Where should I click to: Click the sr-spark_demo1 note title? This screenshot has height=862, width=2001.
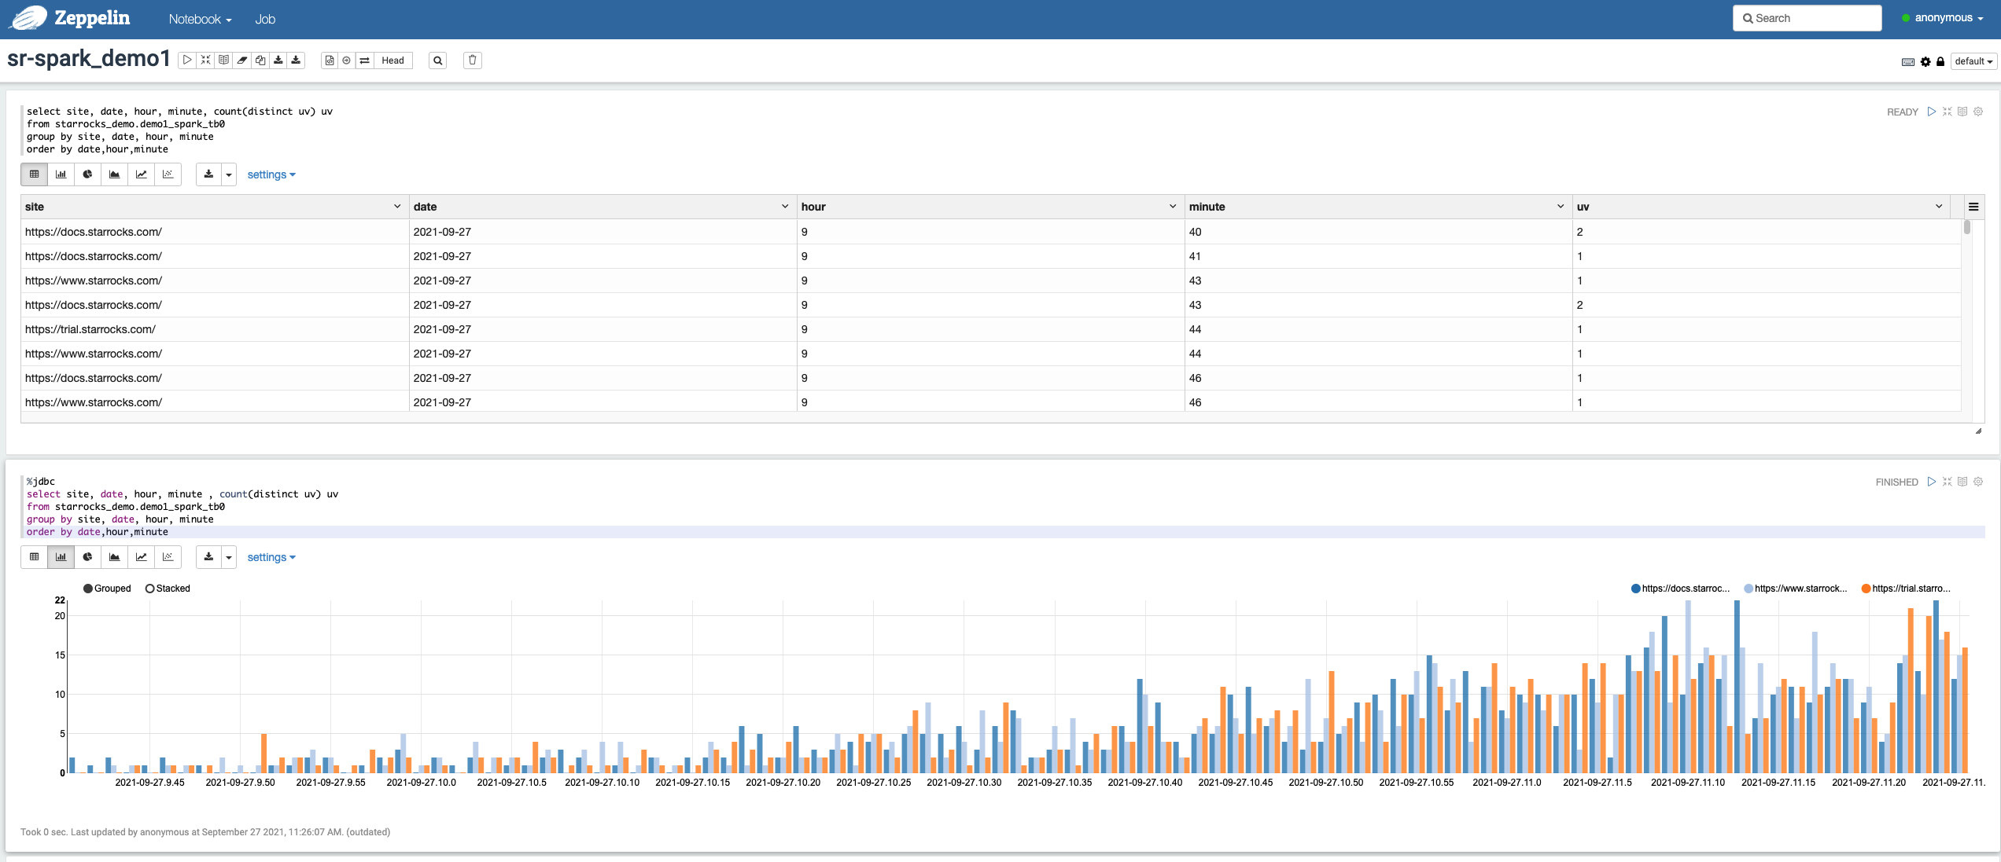[x=89, y=59]
